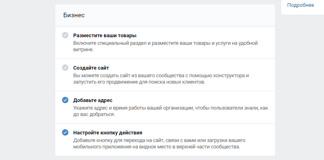Click the gray checkmark beside Разместите ваши товары
Viewport: 324px width, 160px height.
pos(65,35)
